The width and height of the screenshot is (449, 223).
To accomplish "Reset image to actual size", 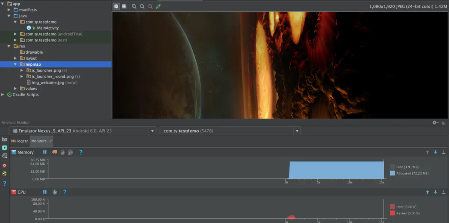I will click(x=150, y=6).
